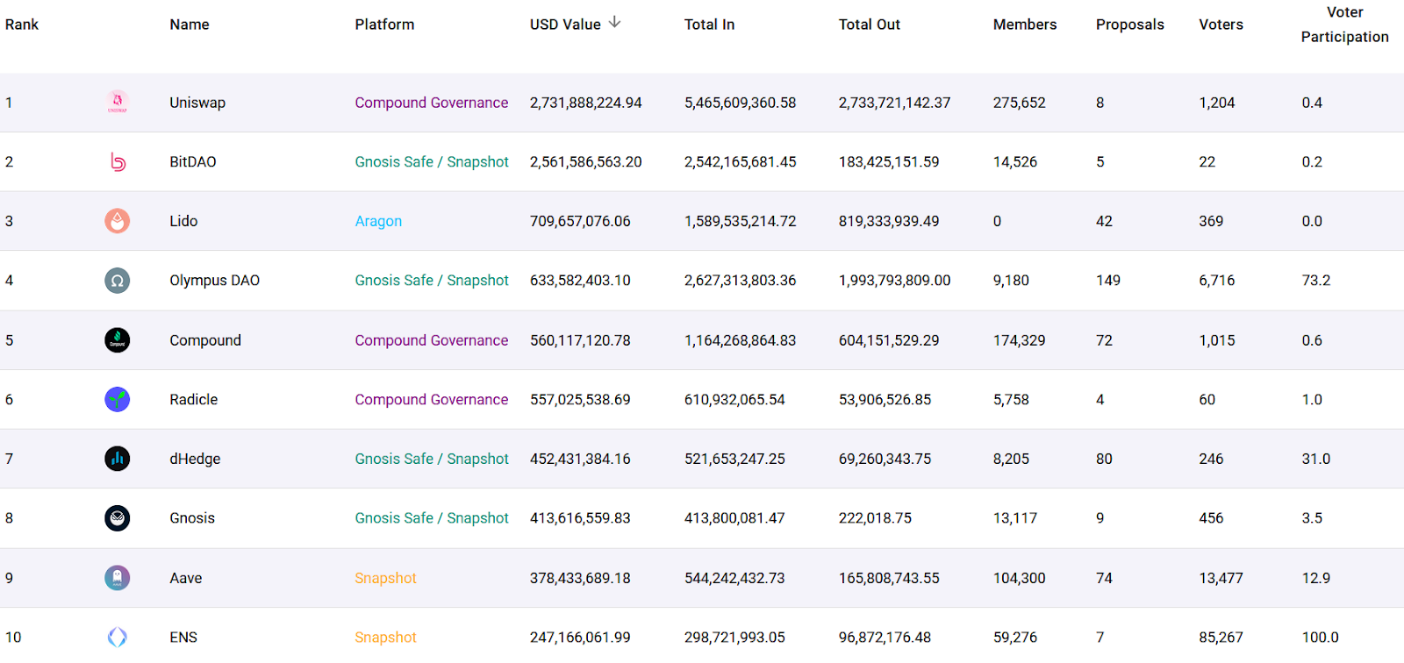Sort by the Voters column header
Viewport: 1404px width, 663px height.
click(1221, 25)
